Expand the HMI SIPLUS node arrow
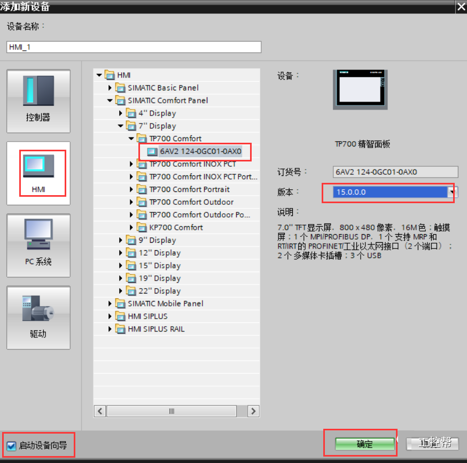Viewport: 467px width, 463px height. click(110, 317)
